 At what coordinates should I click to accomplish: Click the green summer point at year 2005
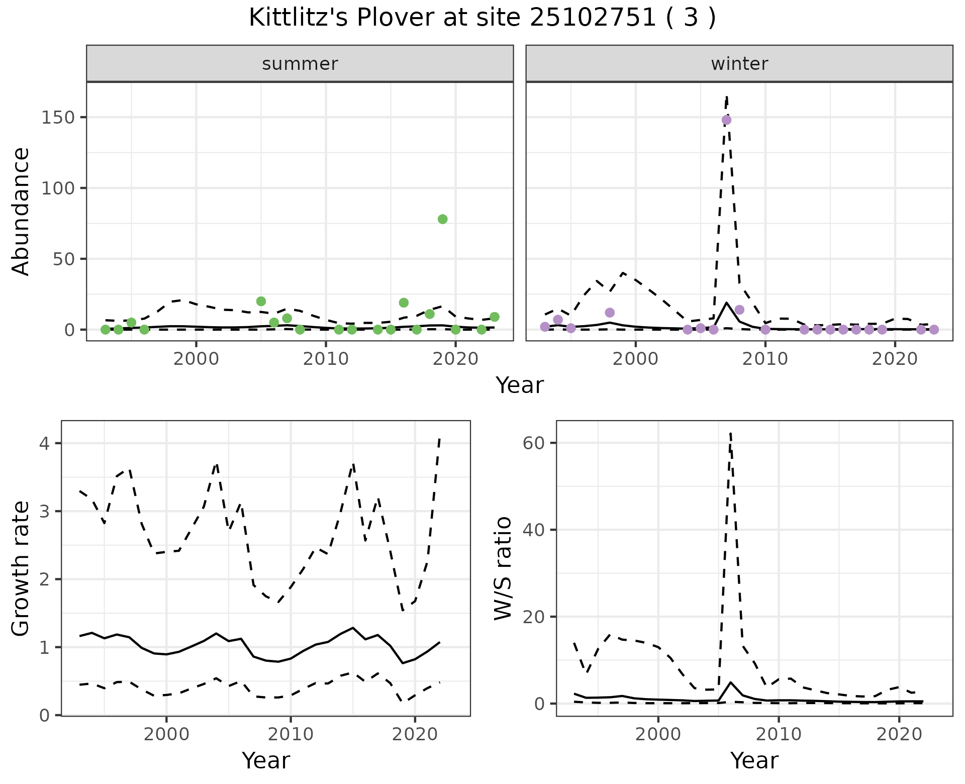[x=261, y=302]
